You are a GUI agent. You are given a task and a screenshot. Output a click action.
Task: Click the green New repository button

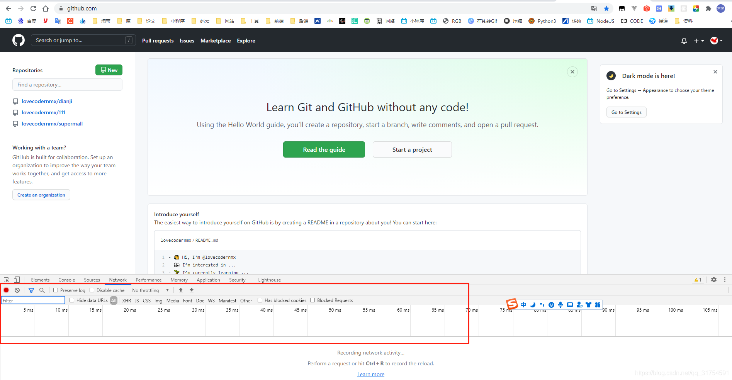pos(109,70)
